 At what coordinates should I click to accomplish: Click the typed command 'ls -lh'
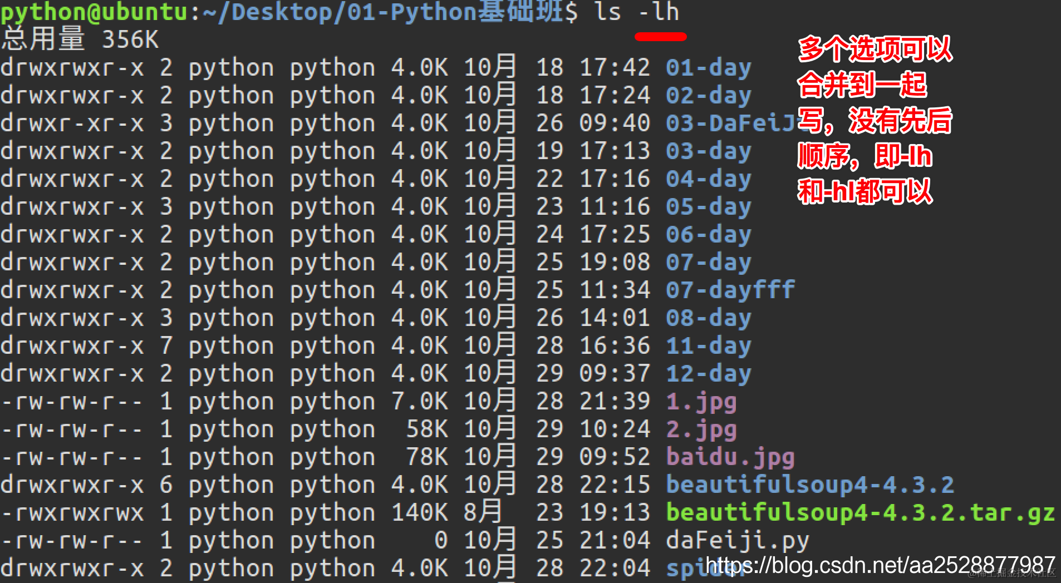tap(636, 12)
